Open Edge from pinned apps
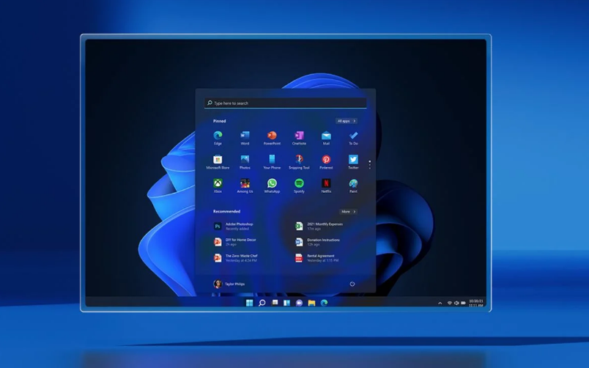The image size is (589, 368). click(218, 138)
